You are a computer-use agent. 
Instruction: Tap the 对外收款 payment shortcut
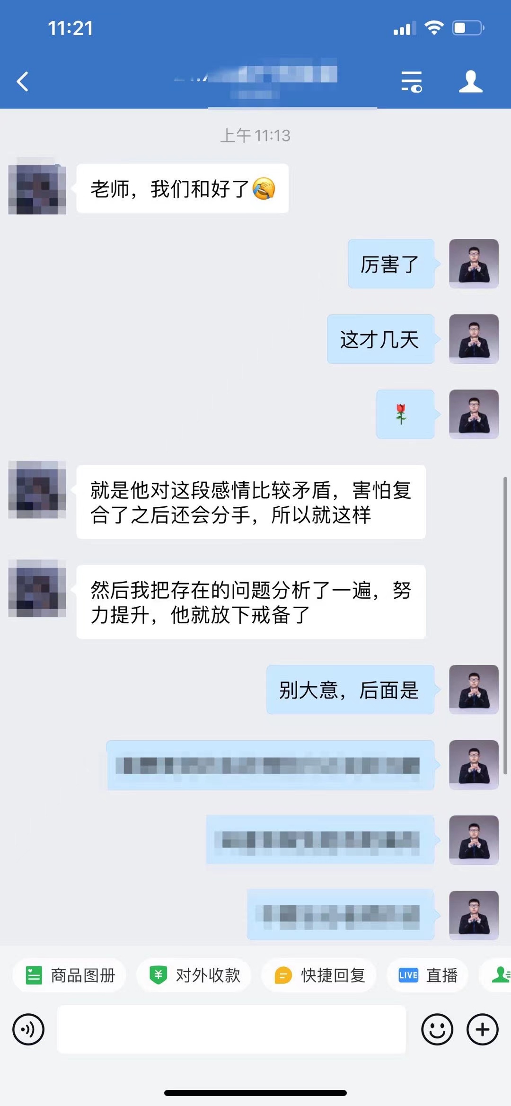[x=194, y=975]
